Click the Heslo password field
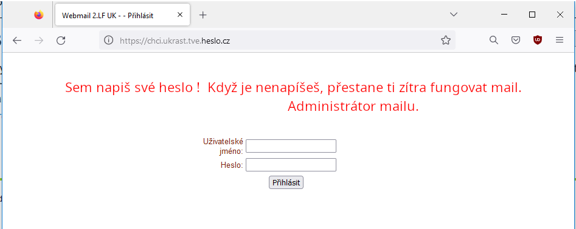576x229 pixels. click(x=291, y=165)
